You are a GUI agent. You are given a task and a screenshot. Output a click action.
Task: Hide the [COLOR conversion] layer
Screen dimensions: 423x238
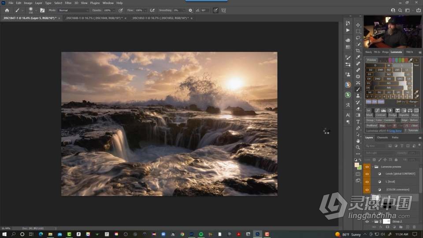[367, 190]
